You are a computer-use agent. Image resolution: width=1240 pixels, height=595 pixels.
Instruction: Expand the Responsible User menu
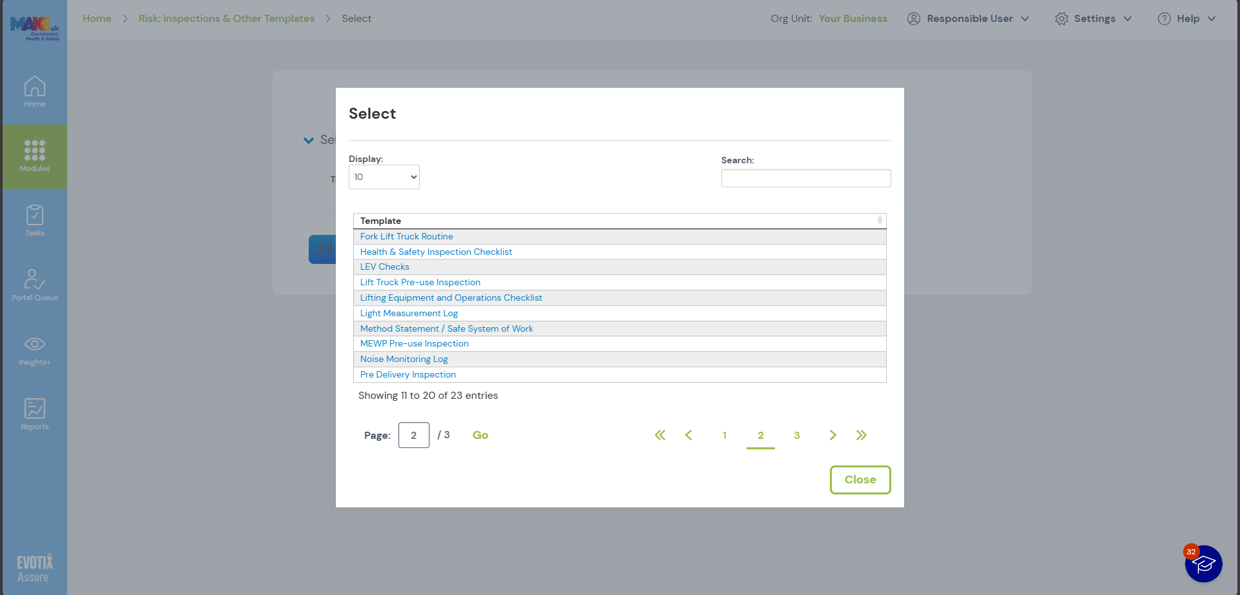(968, 19)
